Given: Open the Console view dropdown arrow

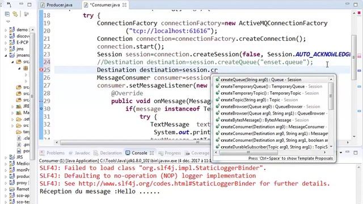Looking at the screenshot, I should coord(341,152).
